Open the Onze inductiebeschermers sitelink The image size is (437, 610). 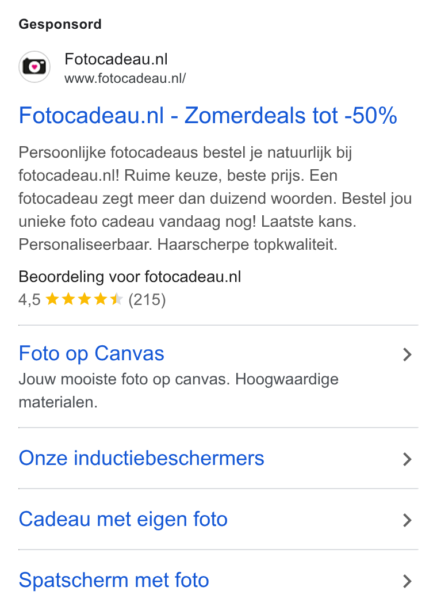(x=141, y=458)
